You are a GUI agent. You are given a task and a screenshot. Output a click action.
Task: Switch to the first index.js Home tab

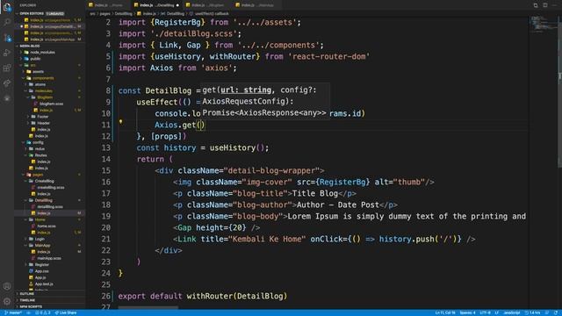(107, 5)
